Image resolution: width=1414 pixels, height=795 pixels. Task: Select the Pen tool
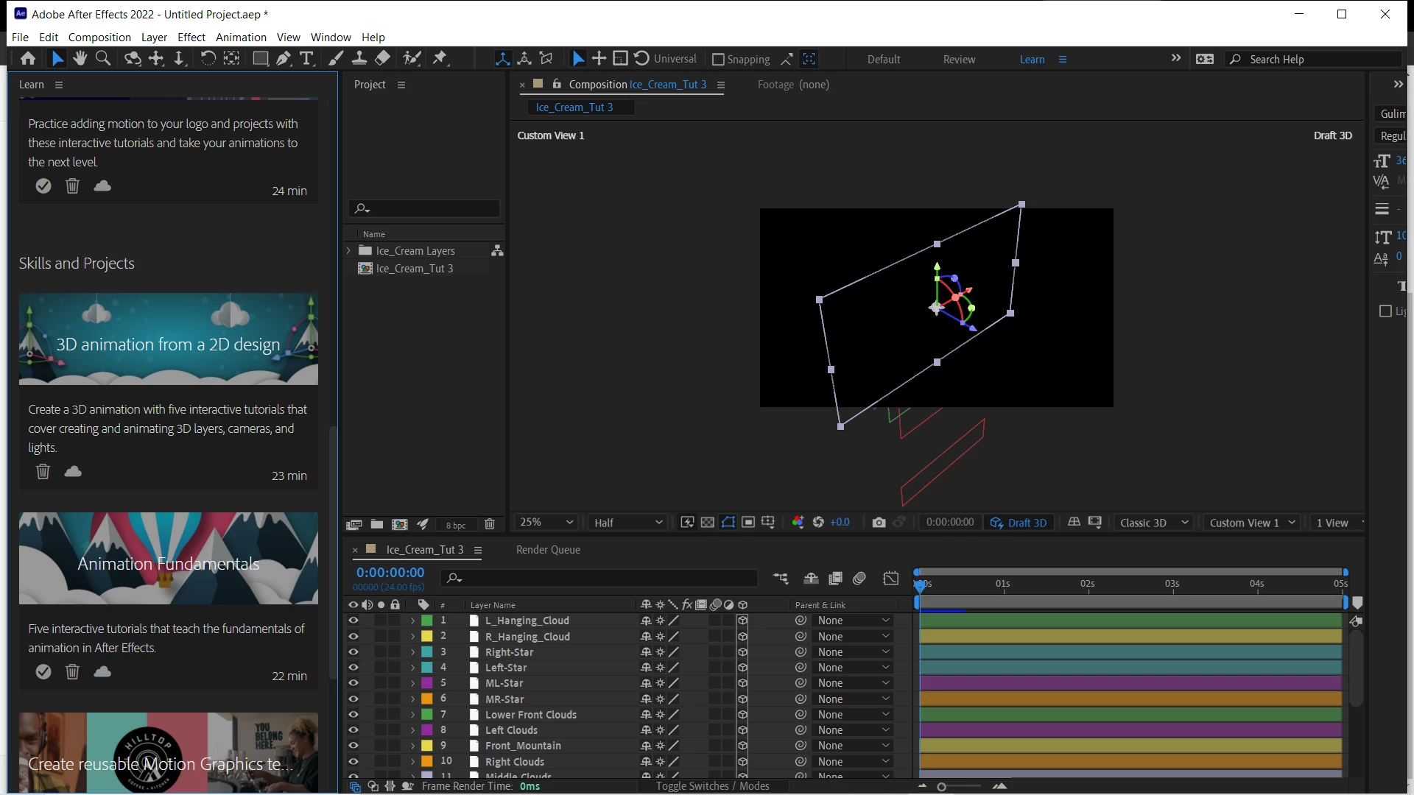pyautogui.click(x=284, y=59)
